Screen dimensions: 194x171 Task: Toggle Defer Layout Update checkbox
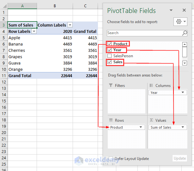(111, 158)
